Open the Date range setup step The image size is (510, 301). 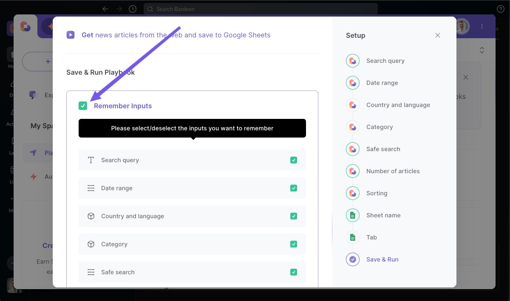click(x=382, y=83)
